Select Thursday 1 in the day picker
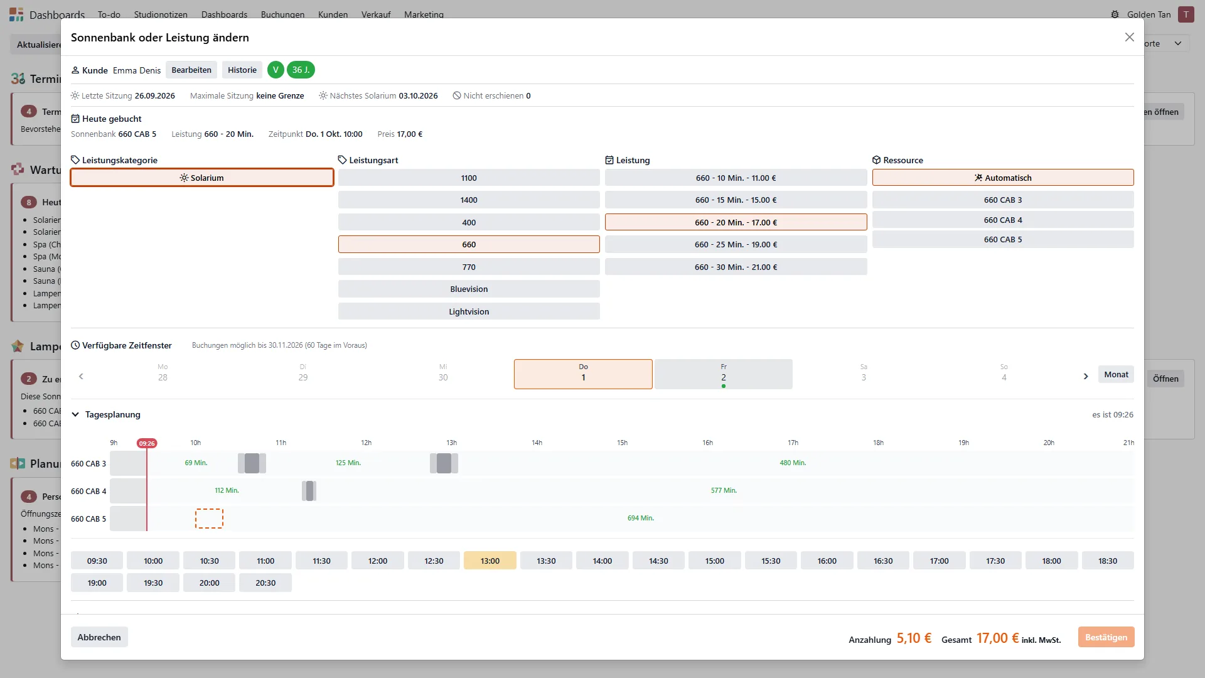The image size is (1205, 678). (x=583, y=374)
